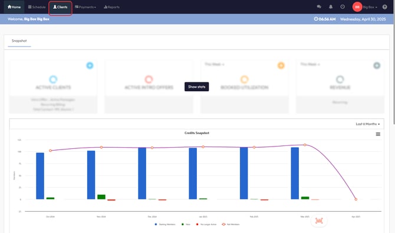This screenshot has width=395, height=233.
Task: Expand the Big Box account dropdown
Action: coord(370,7)
